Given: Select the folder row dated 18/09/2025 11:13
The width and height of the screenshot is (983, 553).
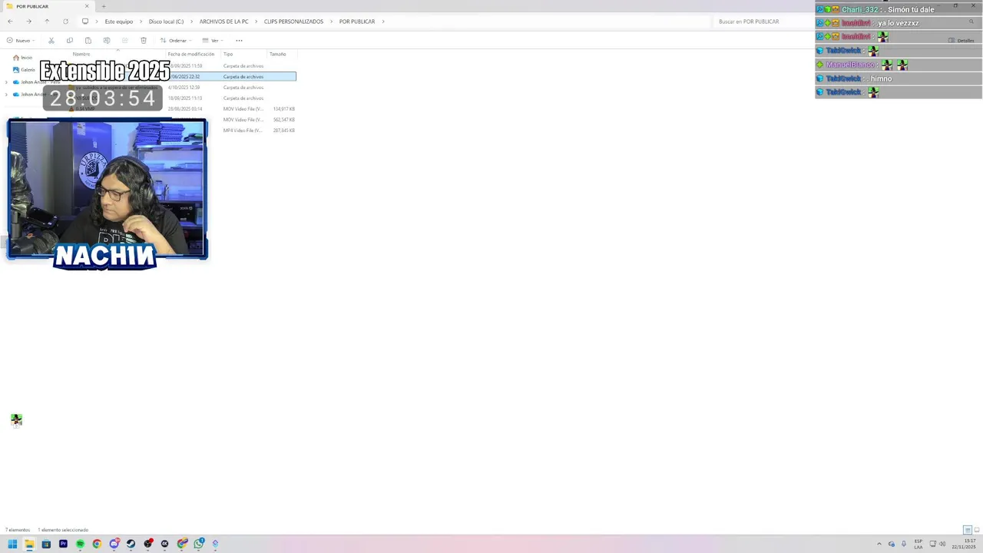Looking at the screenshot, I should (x=182, y=98).
